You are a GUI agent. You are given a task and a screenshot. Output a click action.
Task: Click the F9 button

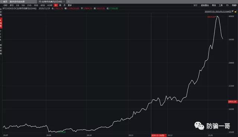click(x=227, y=5)
